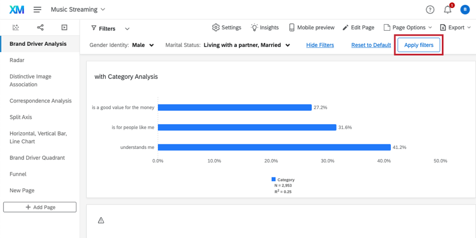The image size is (476, 238).
Task: Open Mobile preview
Action: click(311, 27)
